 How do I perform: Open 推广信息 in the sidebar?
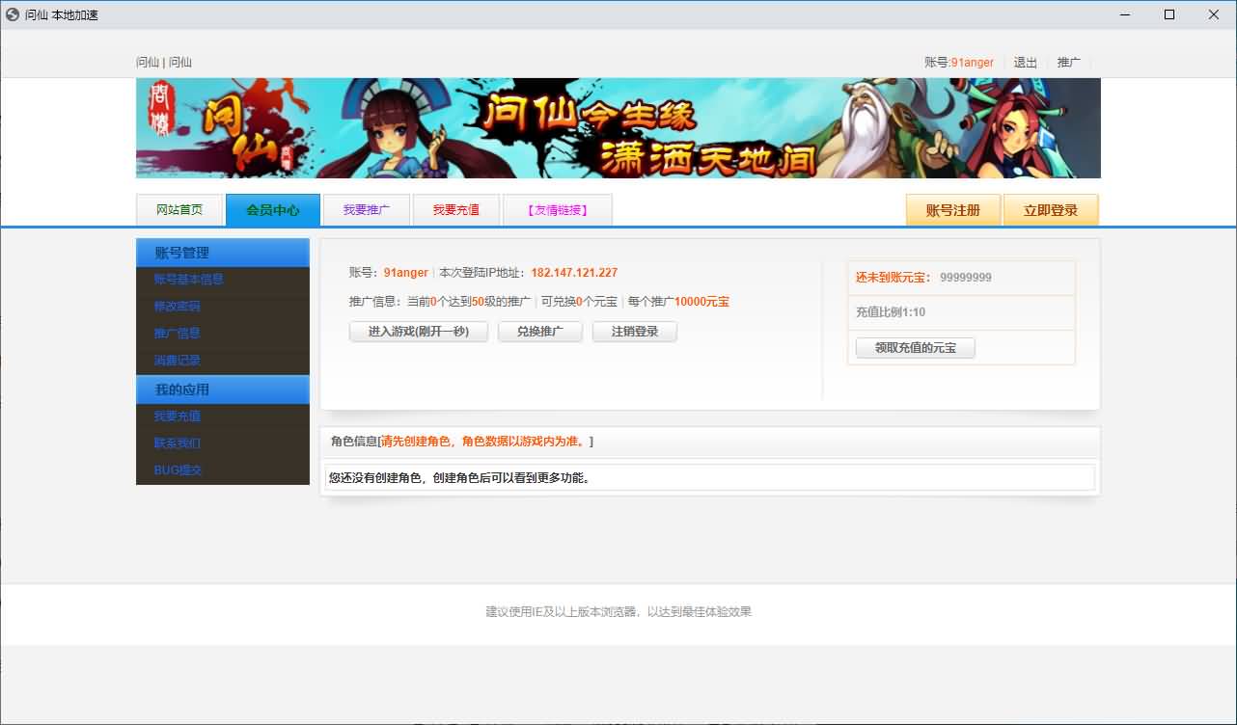pyautogui.click(x=178, y=334)
